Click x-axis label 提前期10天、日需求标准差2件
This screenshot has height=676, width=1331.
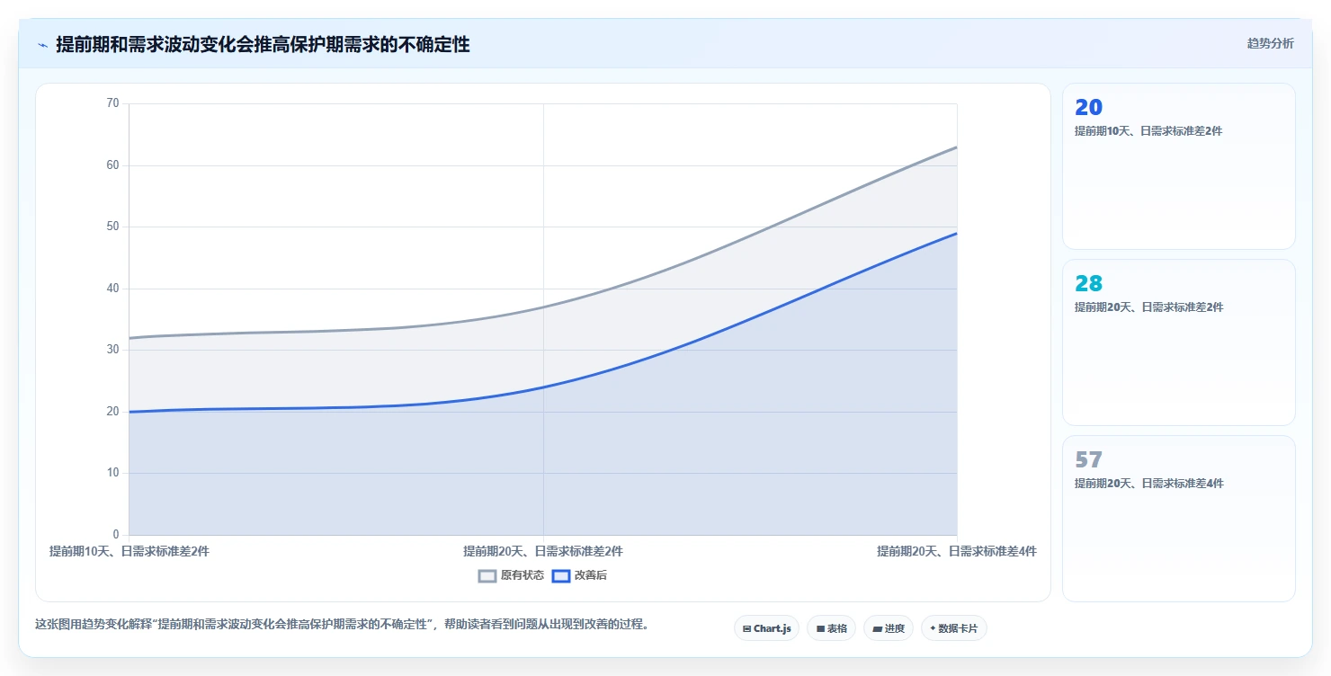[x=130, y=551]
